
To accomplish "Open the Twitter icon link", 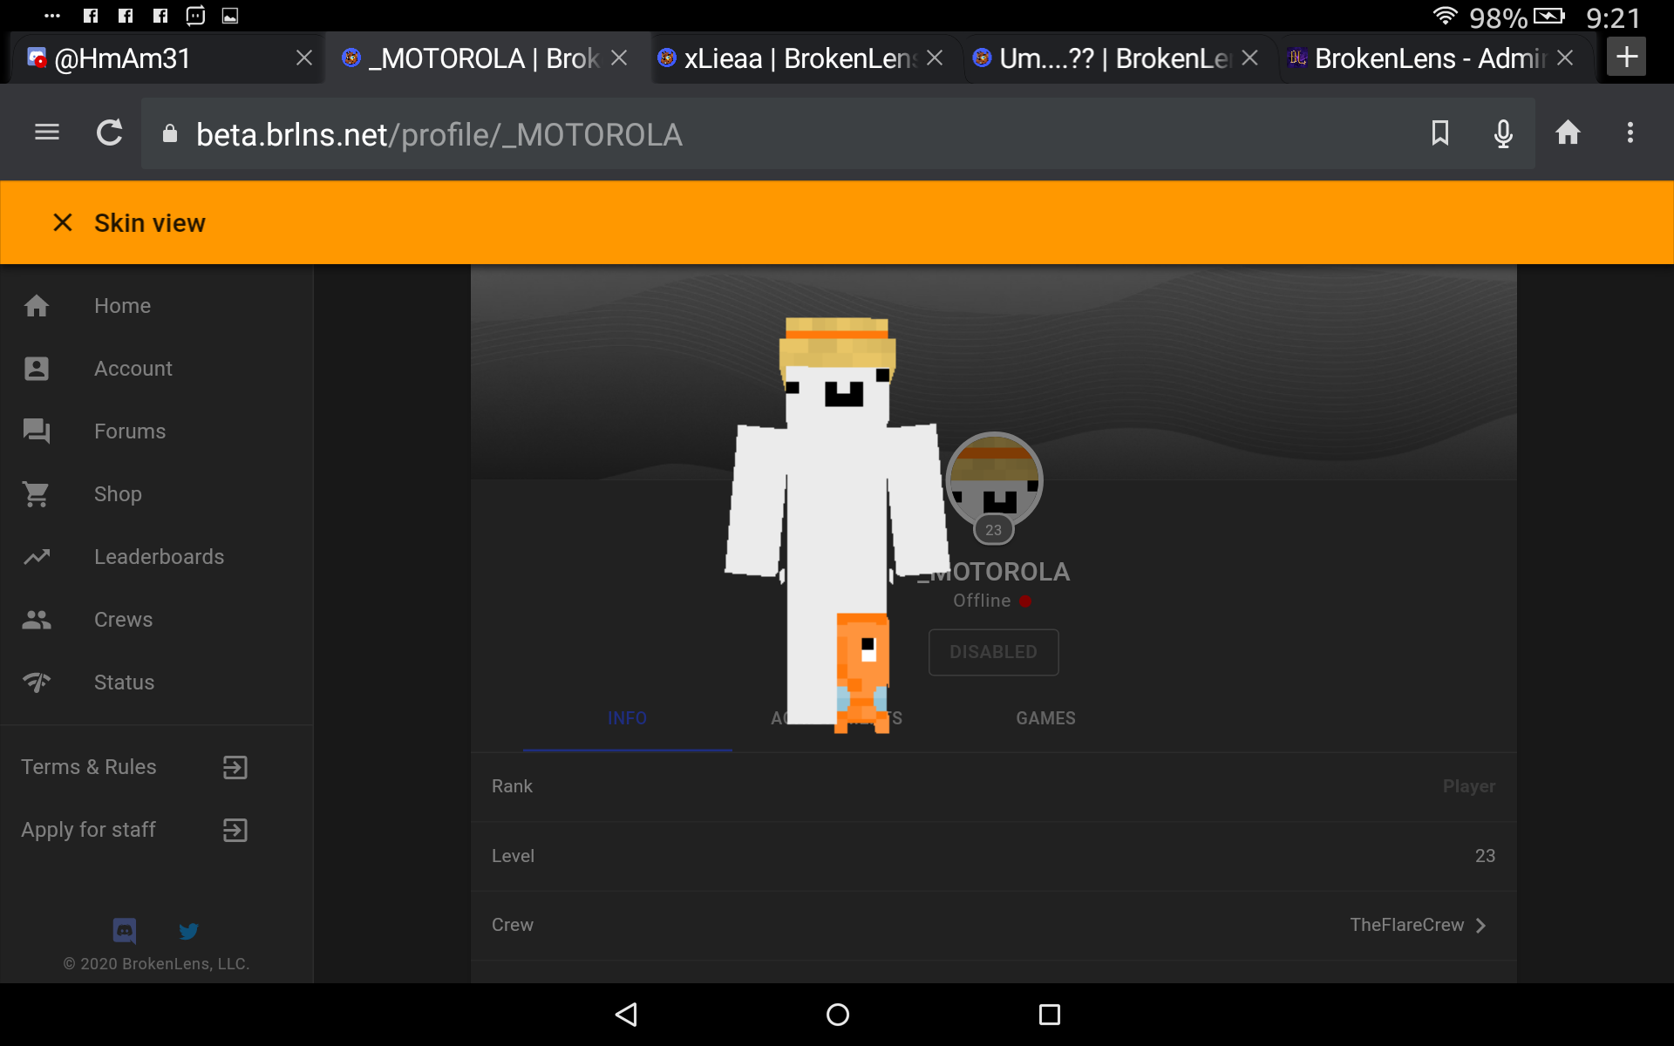I will pos(188,931).
